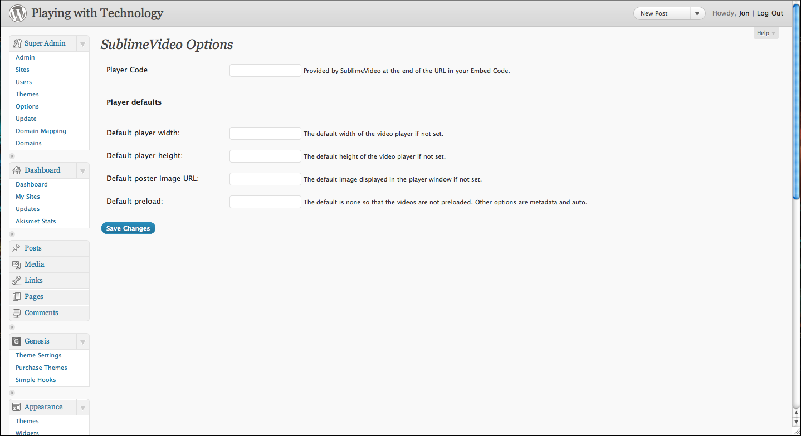The width and height of the screenshot is (801, 436).
Task: Open Jon's profile link
Action: [x=744, y=13]
